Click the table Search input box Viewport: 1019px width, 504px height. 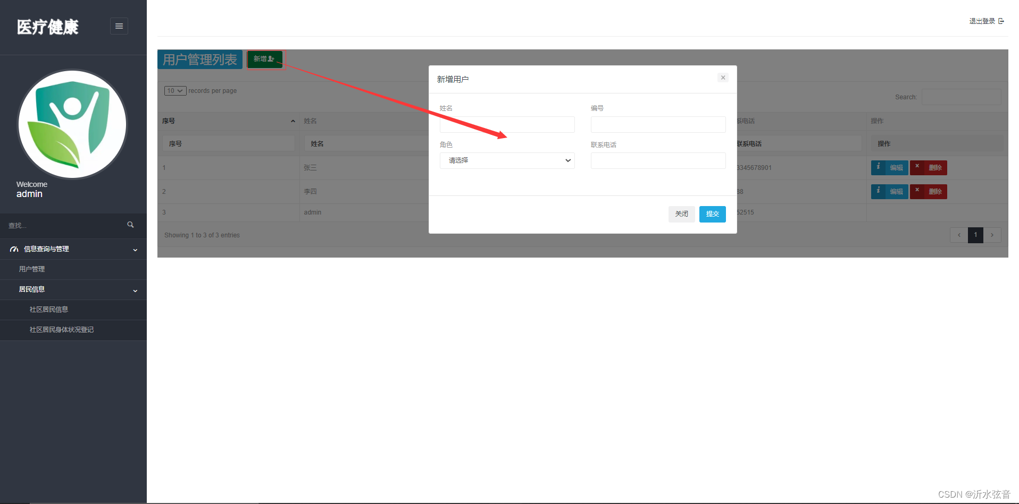tap(962, 97)
